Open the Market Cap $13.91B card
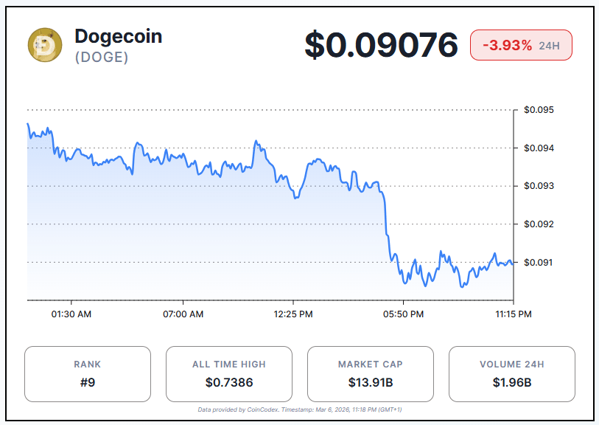The width and height of the screenshot is (599, 425). 371,374
